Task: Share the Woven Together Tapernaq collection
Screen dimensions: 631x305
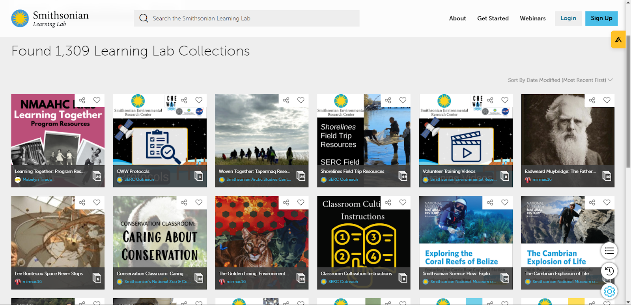Action: (286, 100)
